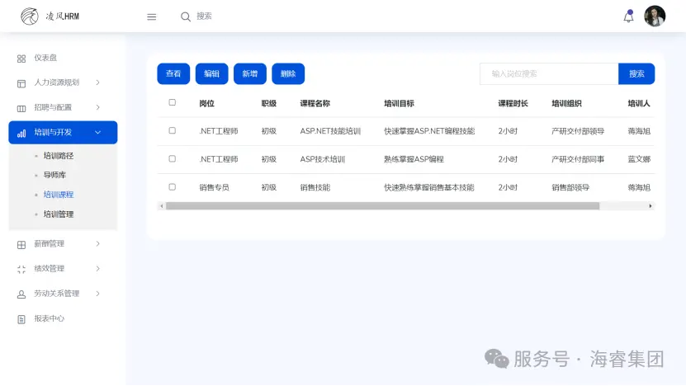Open the notification bell
The height and width of the screenshot is (386, 686).
coord(628,16)
